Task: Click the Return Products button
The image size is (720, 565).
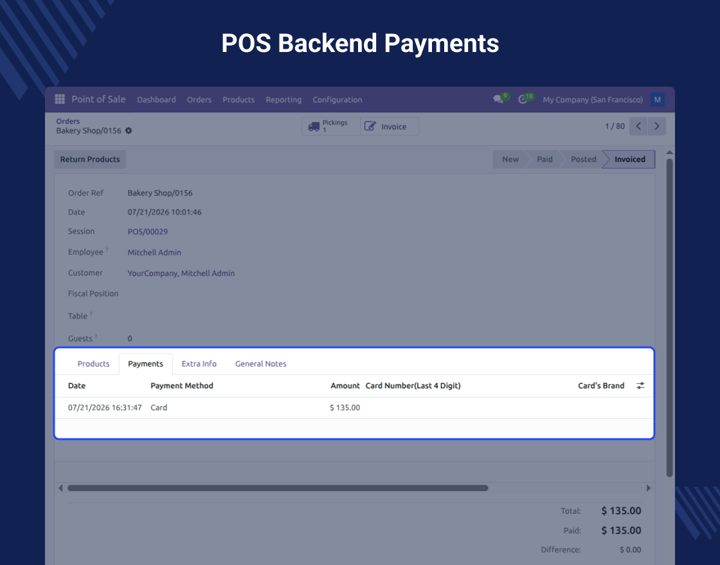Action: click(x=90, y=159)
